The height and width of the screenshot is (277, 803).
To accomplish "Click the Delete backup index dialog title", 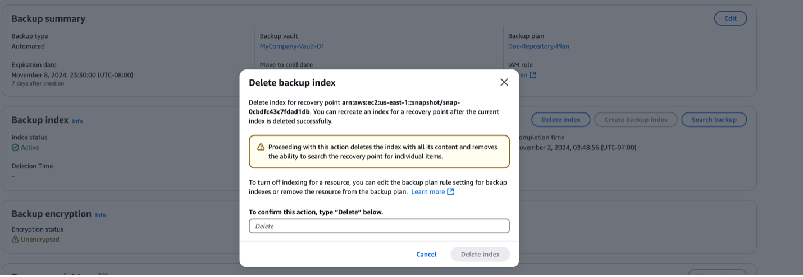I will 292,83.
